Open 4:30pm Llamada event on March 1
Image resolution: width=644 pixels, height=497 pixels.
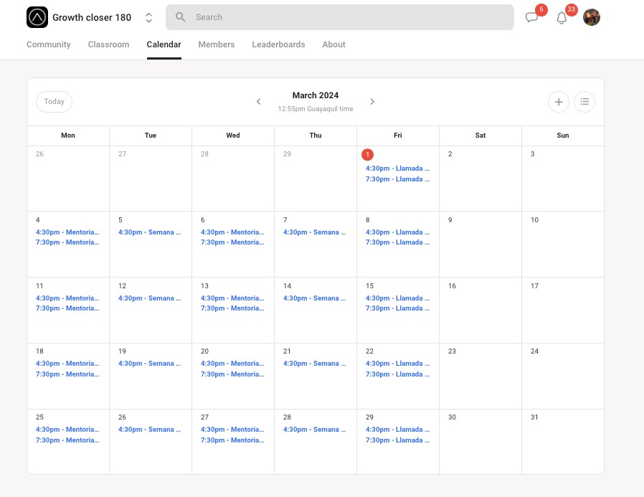(x=397, y=169)
